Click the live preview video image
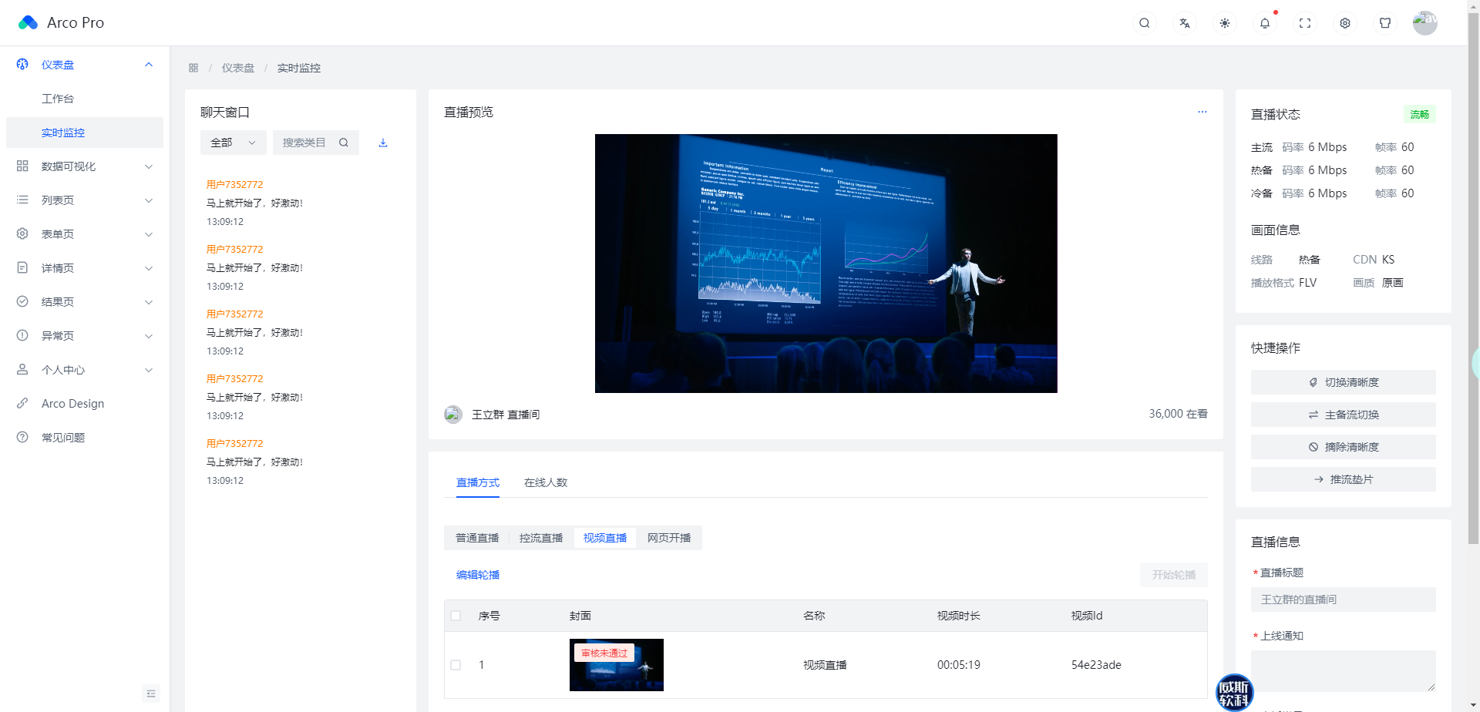Viewport: 1480px width, 712px height. pyautogui.click(x=826, y=264)
